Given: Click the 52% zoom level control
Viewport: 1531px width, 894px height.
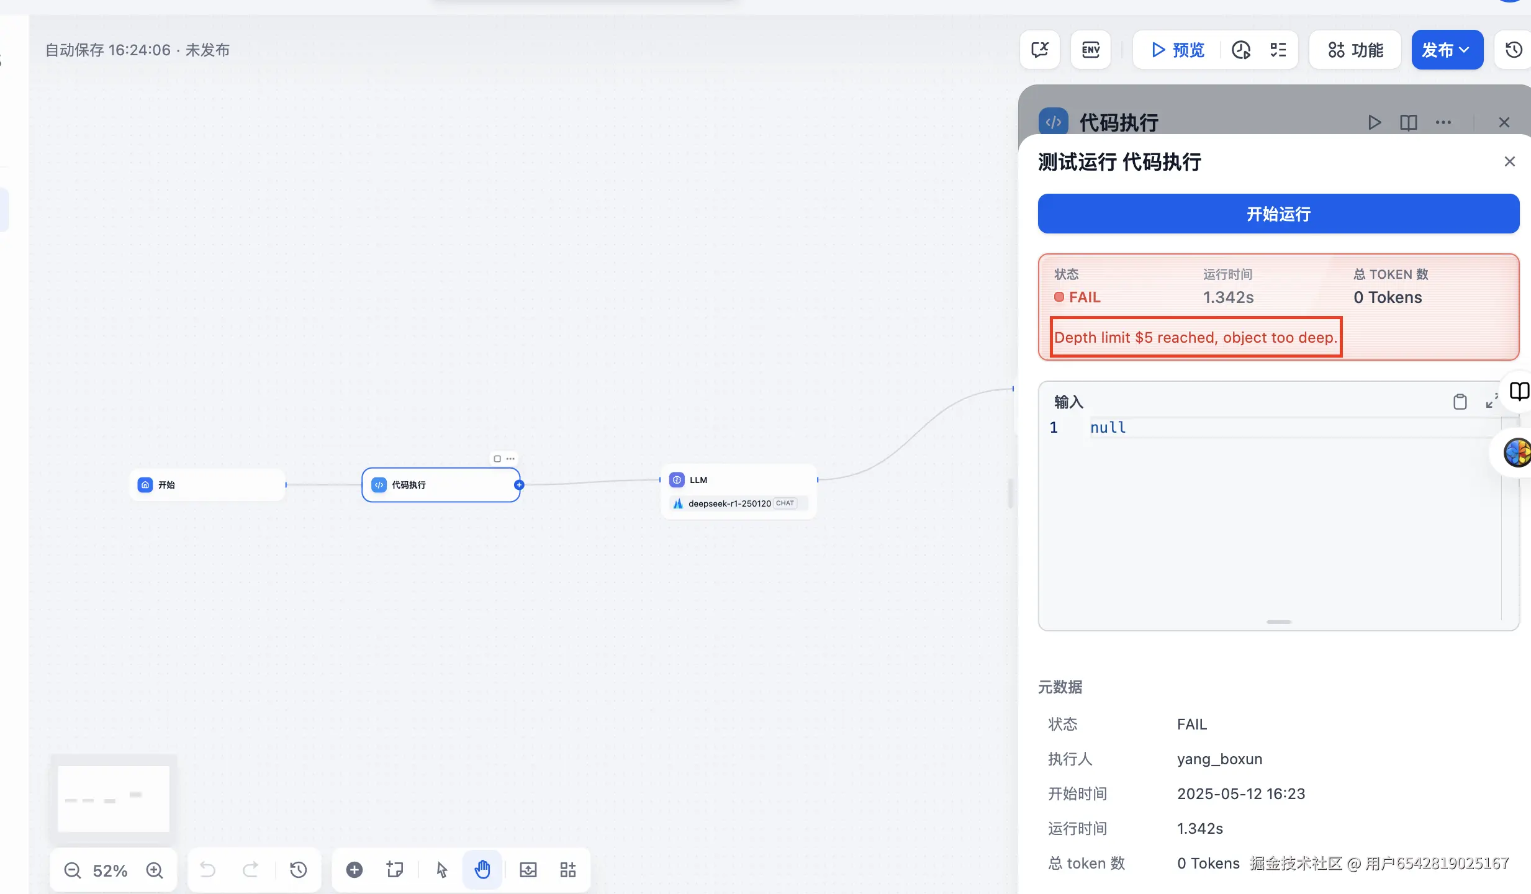Looking at the screenshot, I should point(110,870).
